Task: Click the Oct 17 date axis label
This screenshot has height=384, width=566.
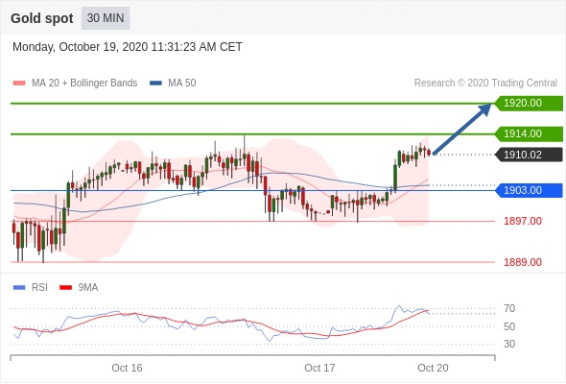Action: (319, 368)
